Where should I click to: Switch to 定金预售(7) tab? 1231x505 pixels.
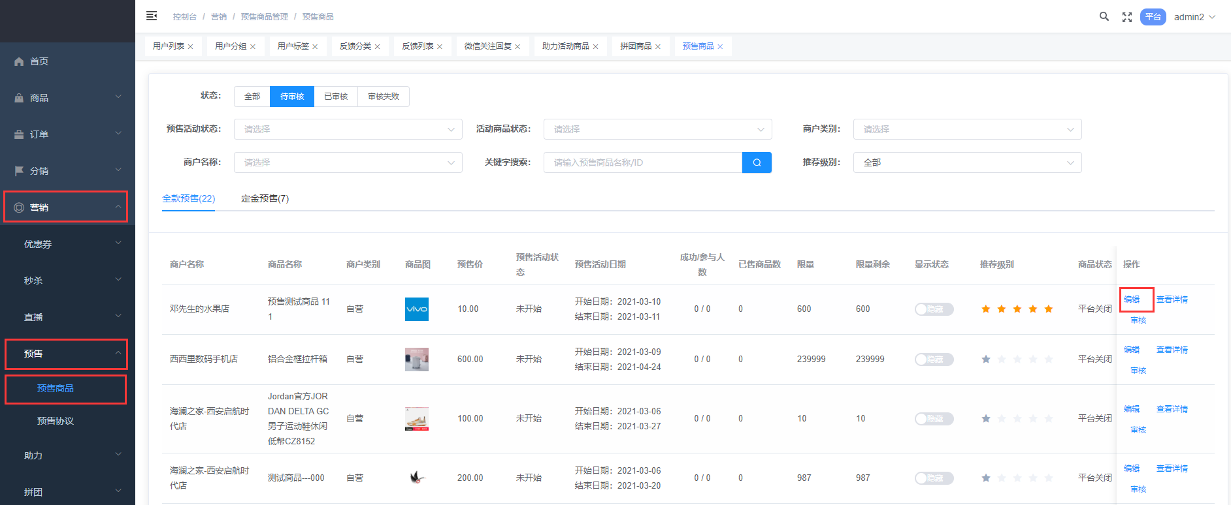265,198
